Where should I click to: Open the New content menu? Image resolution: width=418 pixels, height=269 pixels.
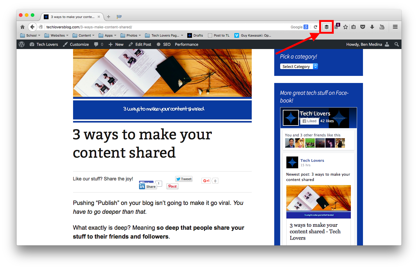pyautogui.click(x=116, y=44)
